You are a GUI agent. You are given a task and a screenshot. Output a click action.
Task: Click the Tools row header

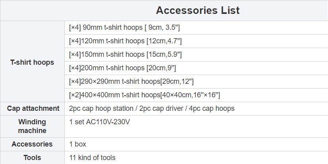point(32,158)
